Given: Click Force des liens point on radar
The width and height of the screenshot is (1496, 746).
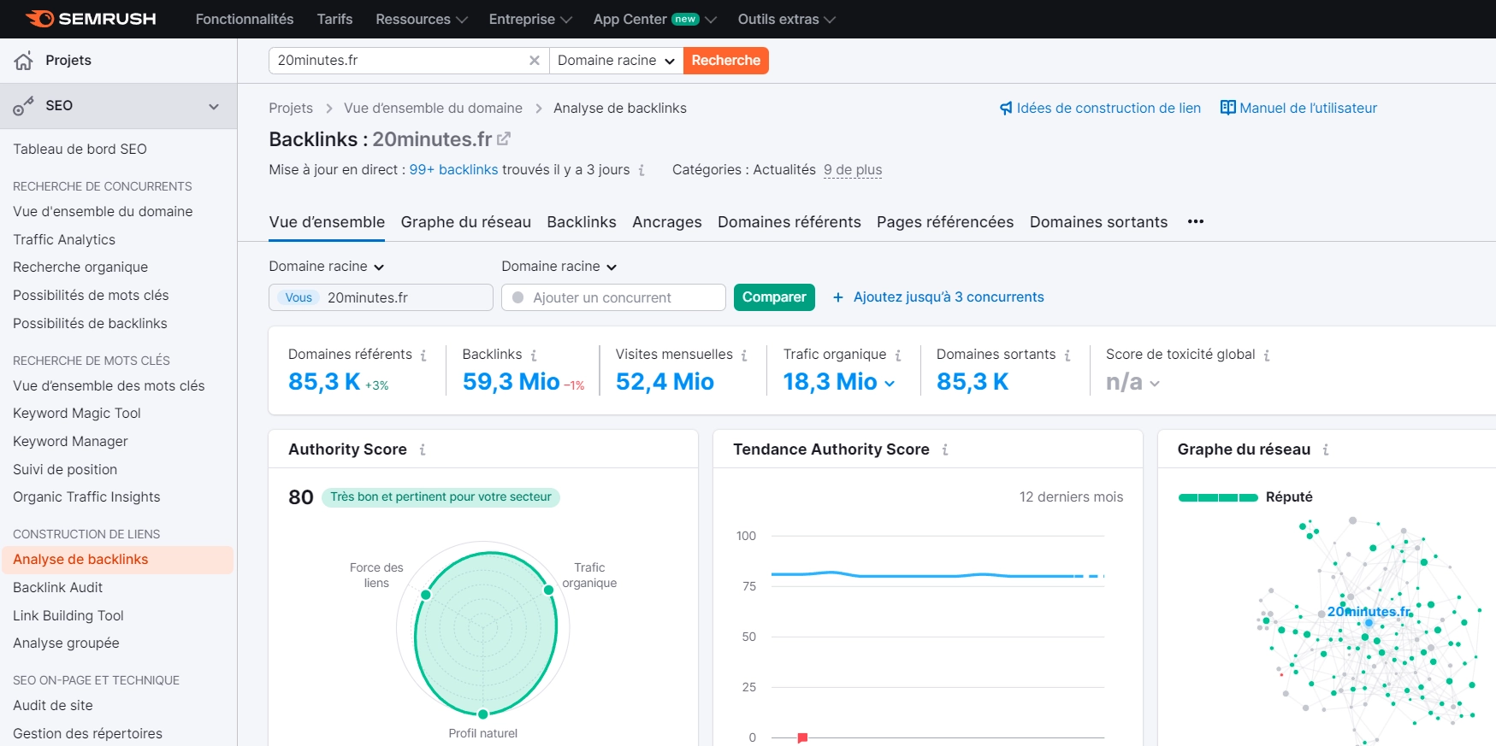Looking at the screenshot, I should point(426,595).
